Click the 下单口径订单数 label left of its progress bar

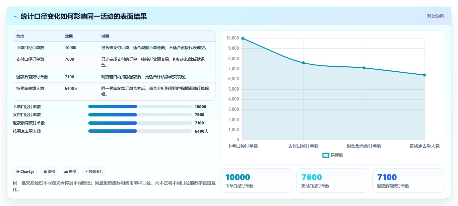click(27, 107)
